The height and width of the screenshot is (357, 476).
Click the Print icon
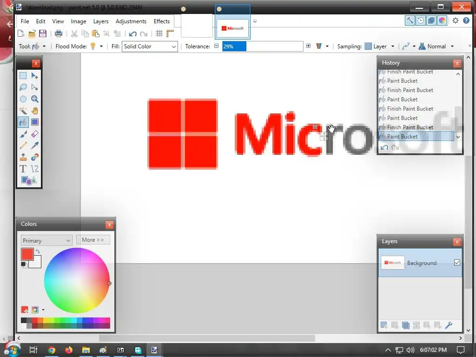coord(59,33)
